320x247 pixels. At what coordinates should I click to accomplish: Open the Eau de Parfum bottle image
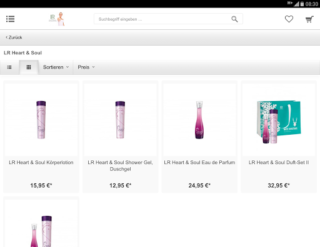click(x=199, y=120)
